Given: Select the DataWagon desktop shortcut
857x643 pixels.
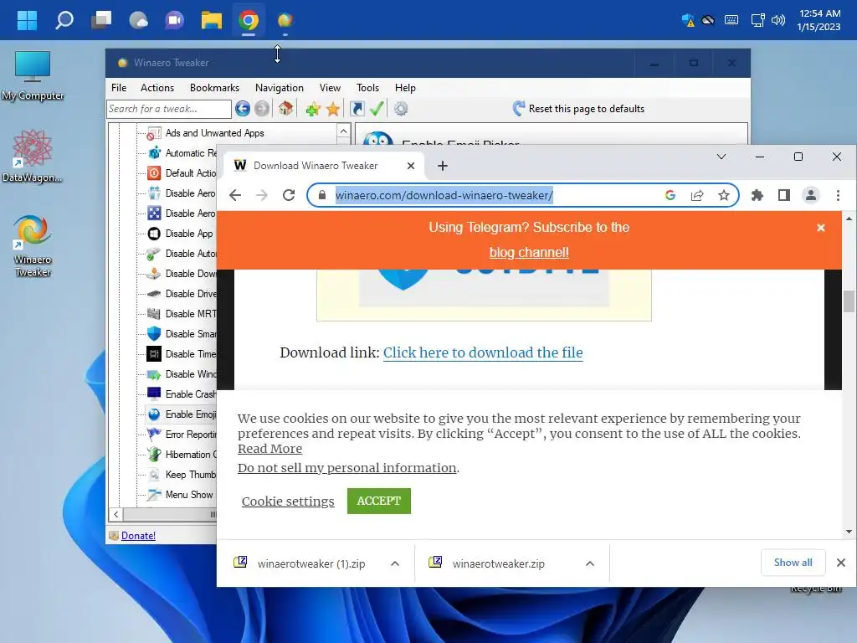Looking at the screenshot, I should point(33,157).
